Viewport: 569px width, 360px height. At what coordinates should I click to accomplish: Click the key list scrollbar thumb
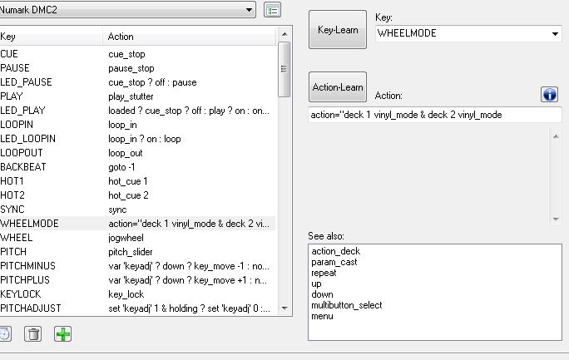pos(284,69)
